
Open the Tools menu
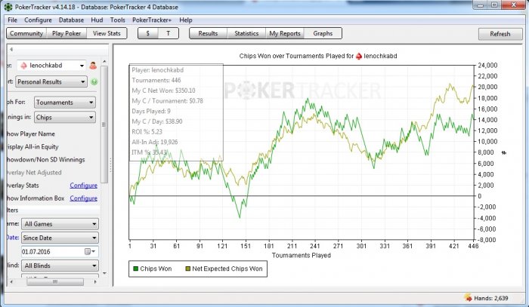tap(117, 20)
